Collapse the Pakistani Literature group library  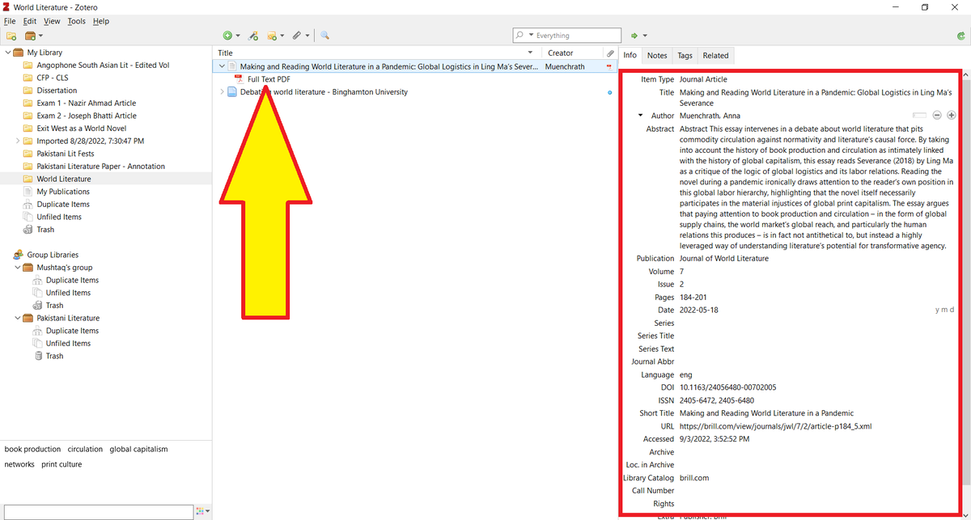click(17, 318)
